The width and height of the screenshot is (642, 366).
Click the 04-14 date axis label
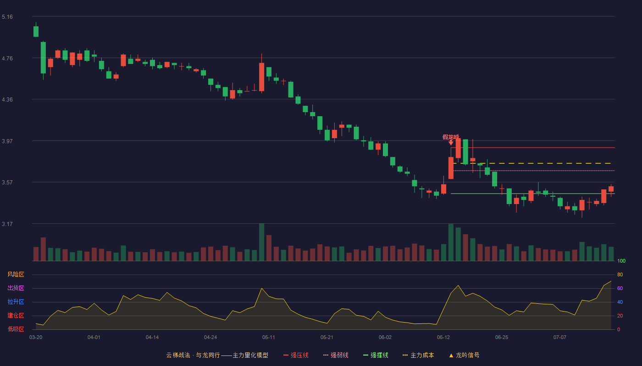pyautogui.click(x=152, y=337)
